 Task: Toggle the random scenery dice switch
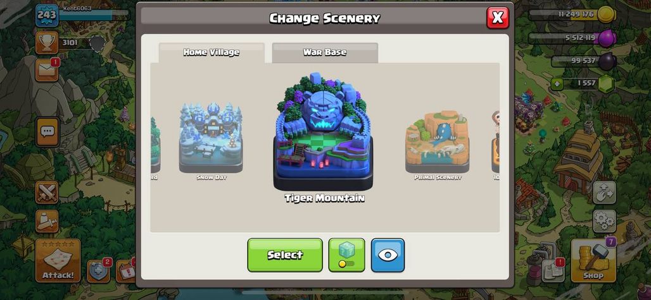click(x=346, y=255)
